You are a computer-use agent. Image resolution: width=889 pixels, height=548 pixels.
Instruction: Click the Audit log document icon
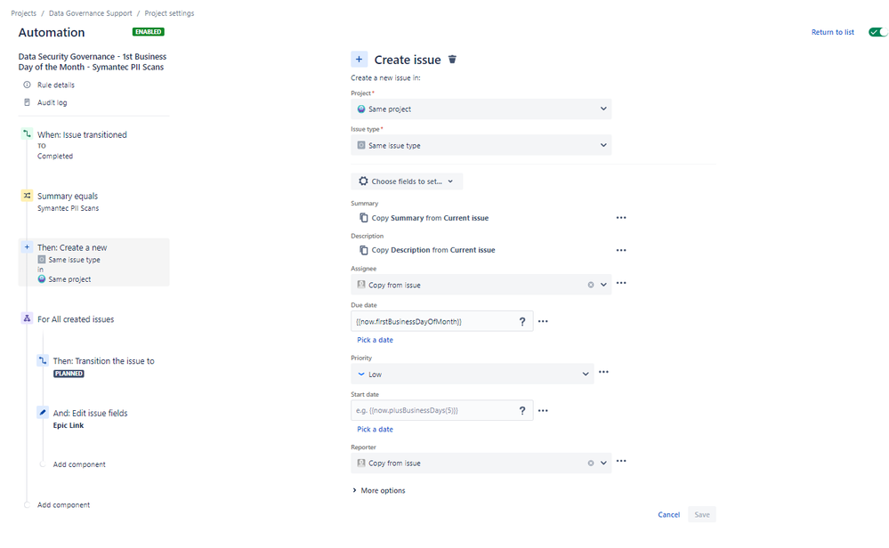27,102
